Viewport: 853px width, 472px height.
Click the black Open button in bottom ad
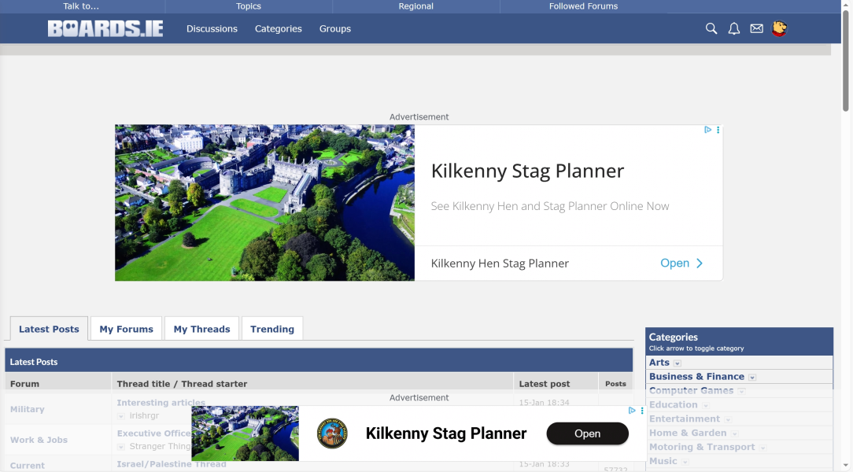(588, 433)
